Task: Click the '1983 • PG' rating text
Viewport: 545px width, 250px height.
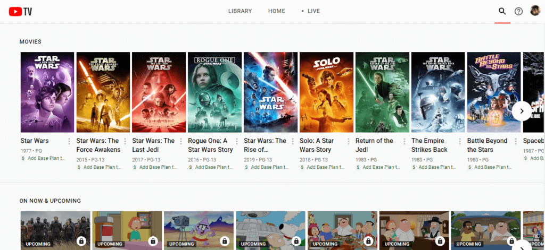Action: (x=366, y=160)
